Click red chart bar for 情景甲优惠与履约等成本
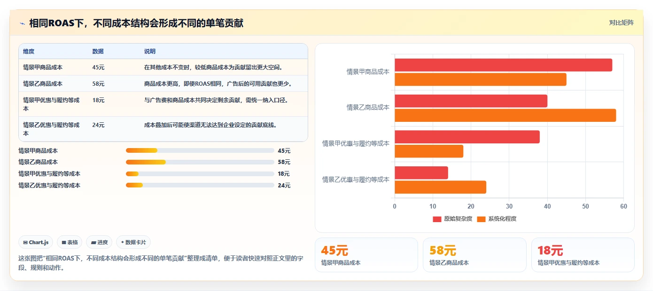Viewport: 653px width, 291px height. click(467, 137)
